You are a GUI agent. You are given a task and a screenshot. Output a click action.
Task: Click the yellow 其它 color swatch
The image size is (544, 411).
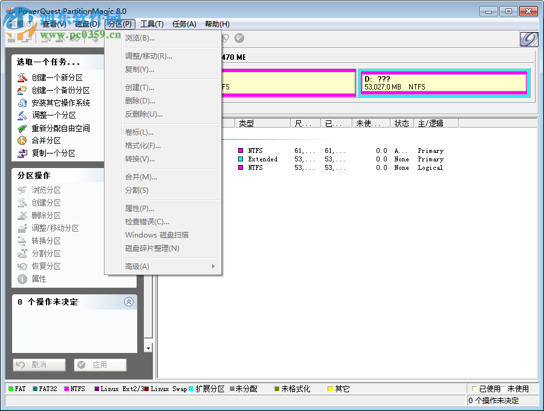(x=329, y=388)
